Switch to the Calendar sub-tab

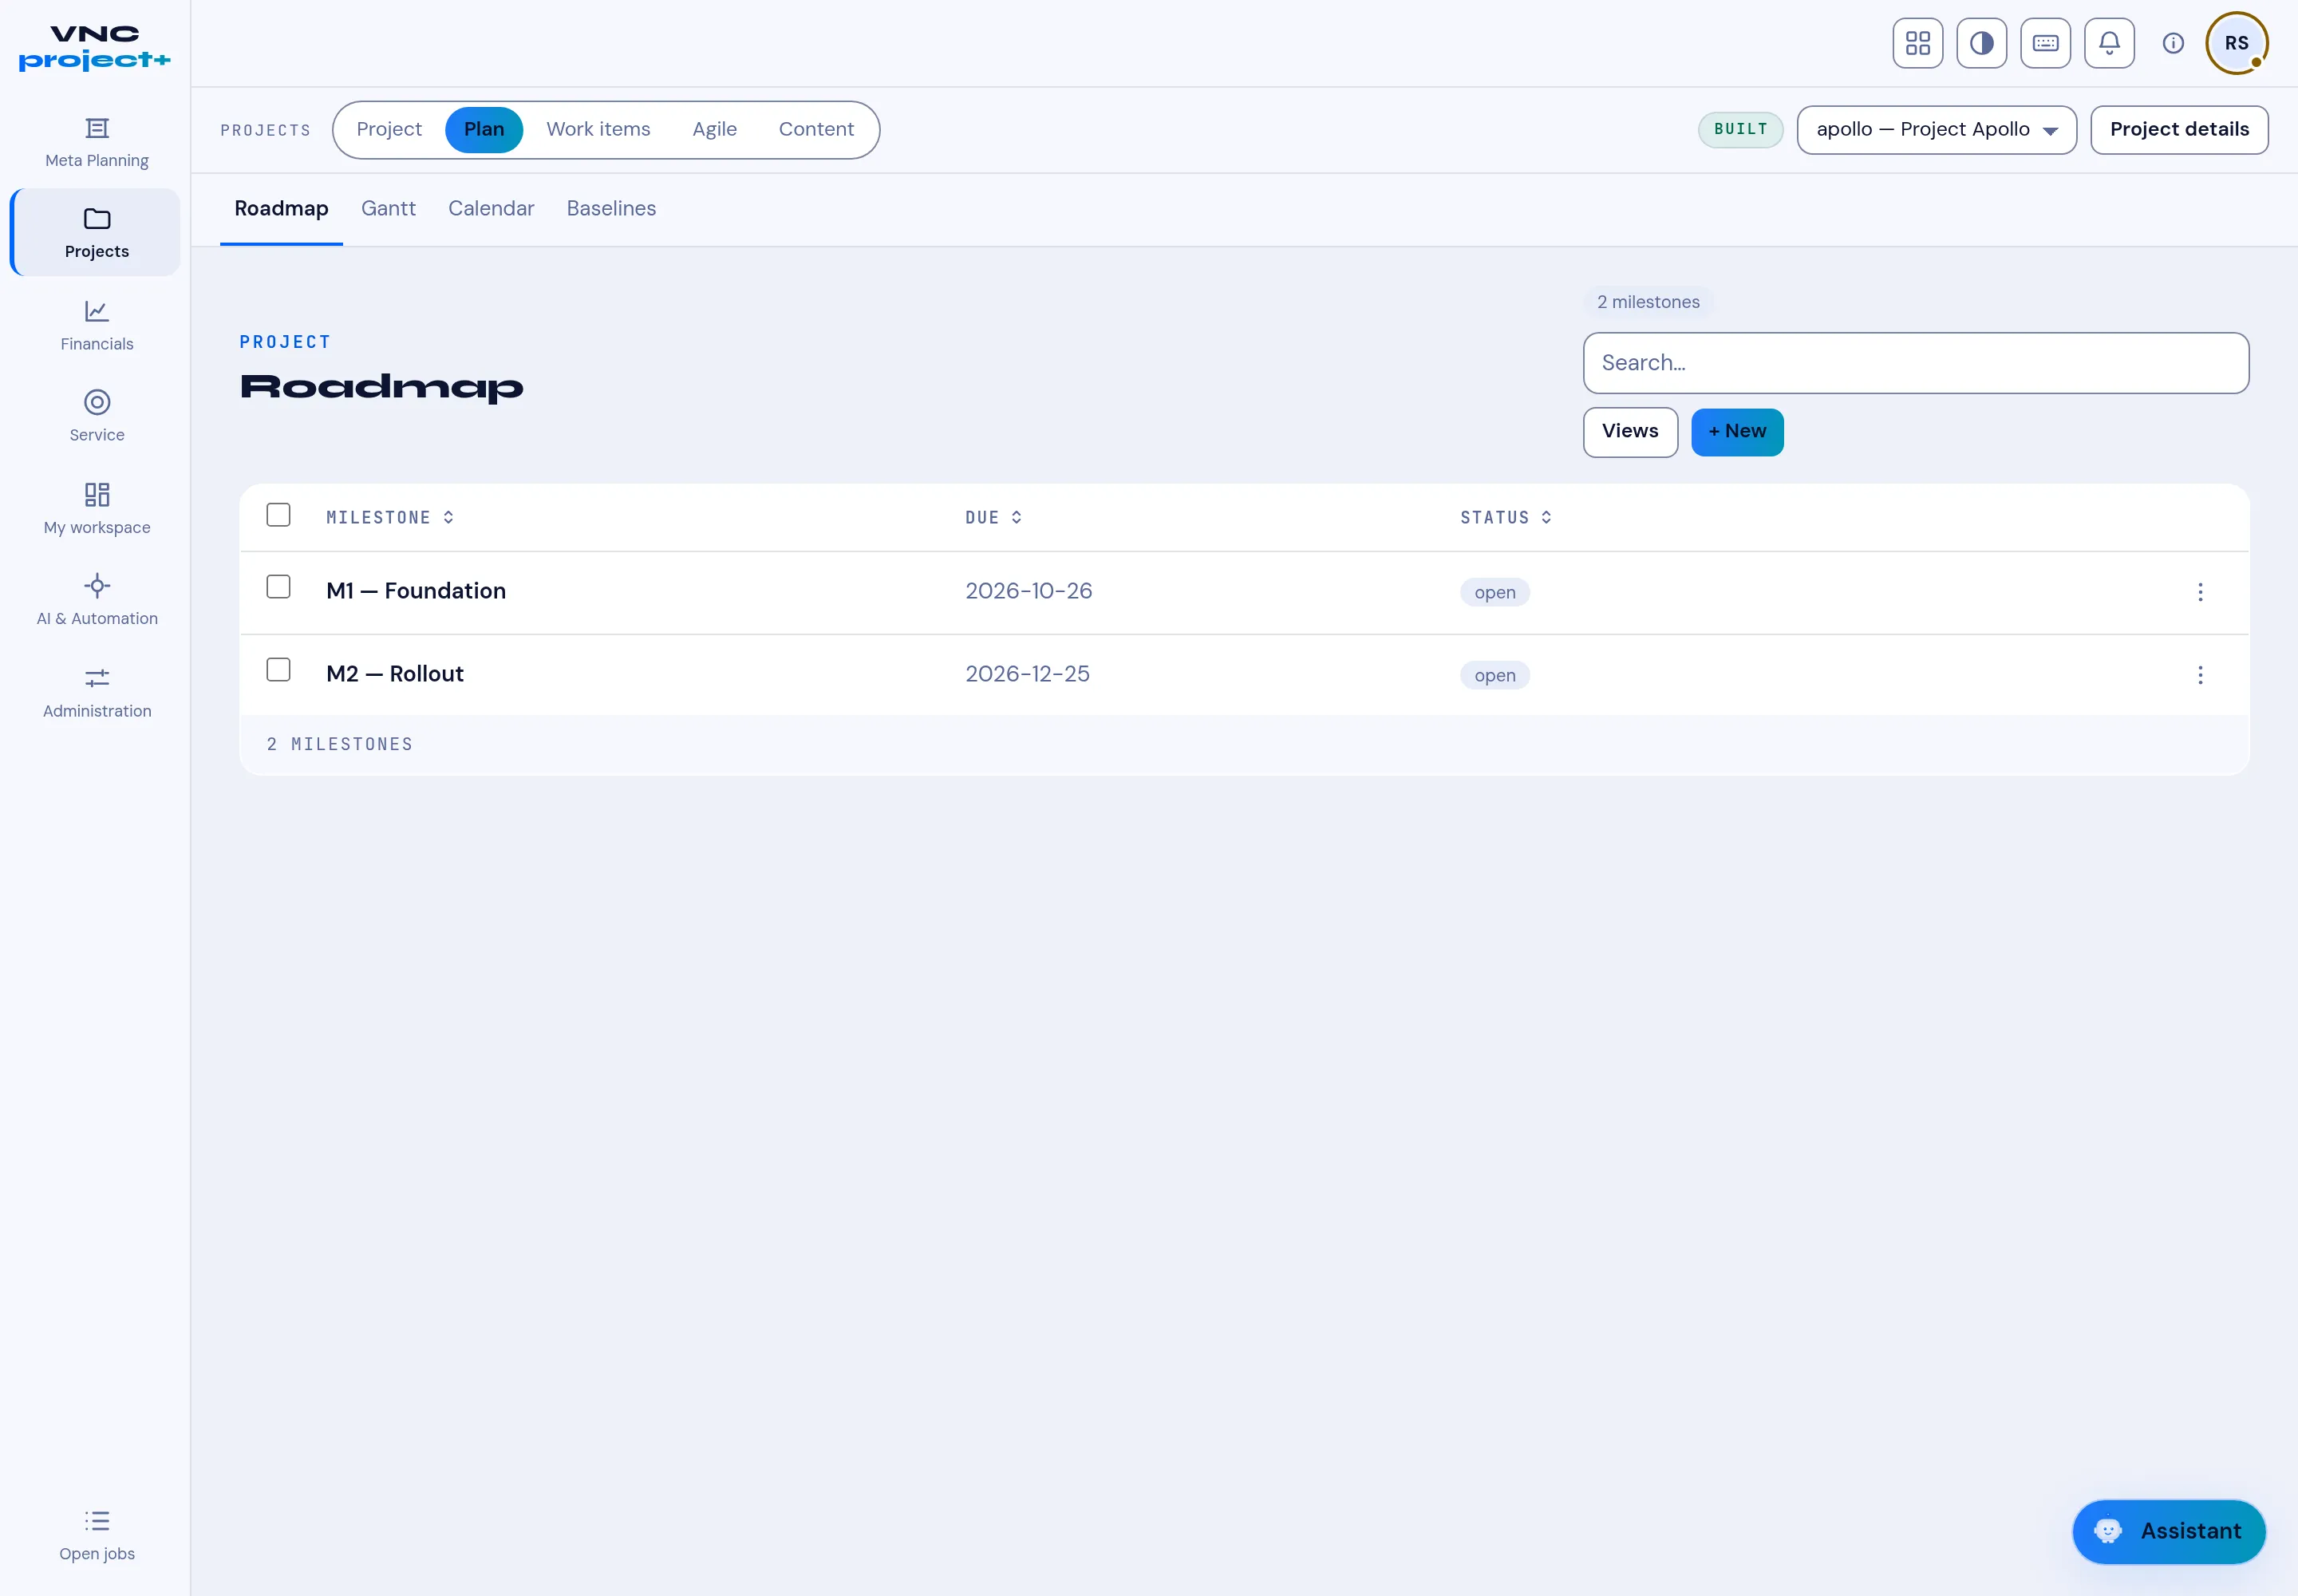click(x=491, y=209)
